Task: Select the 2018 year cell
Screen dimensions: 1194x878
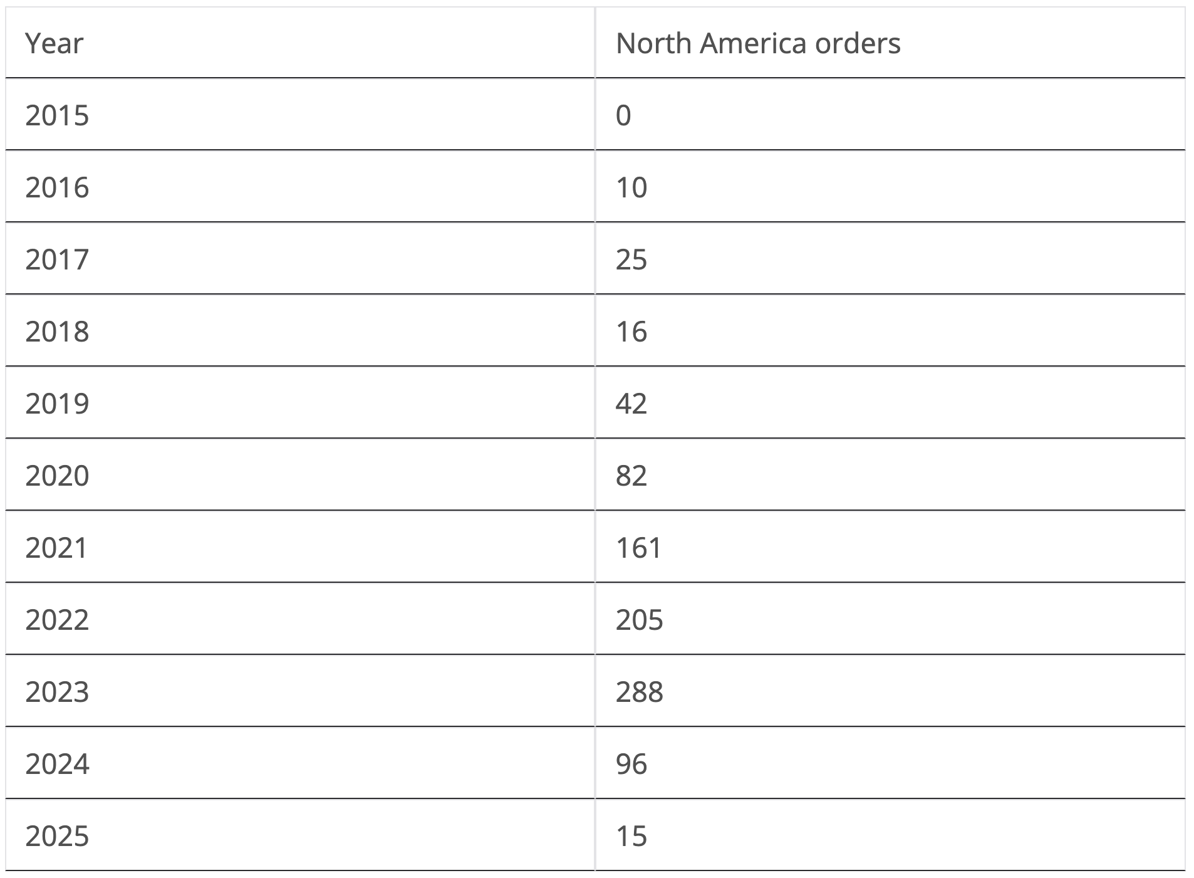Action: (57, 332)
